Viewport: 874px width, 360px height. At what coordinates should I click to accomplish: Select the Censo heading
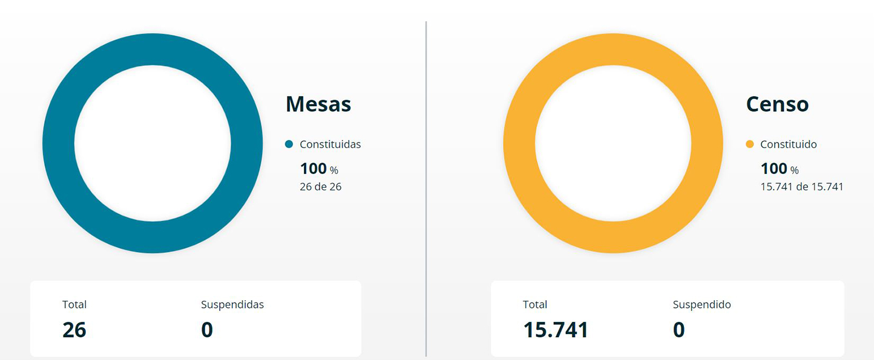(x=777, y=104)
